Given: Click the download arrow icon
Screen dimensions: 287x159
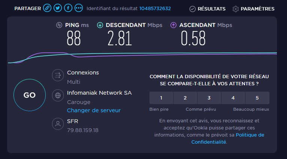Looking at the screenshot, I should 100,25.
